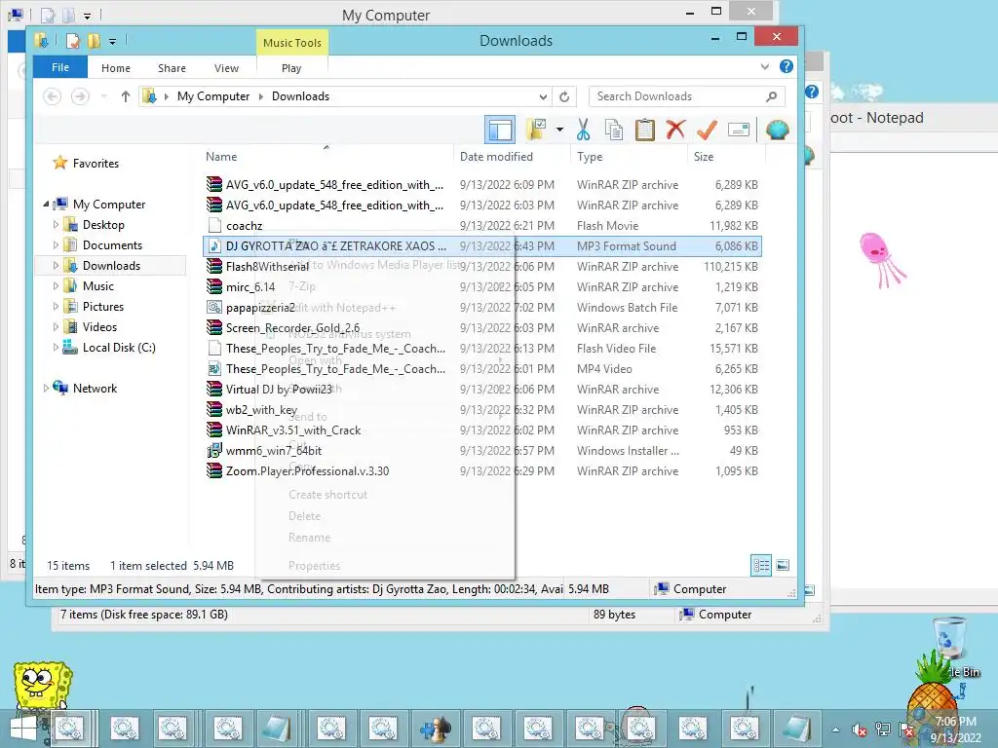This screenshot has width=998, height=748.
Task: Switch to the Play ribbon tab
Action: click(x=291, y=68)
